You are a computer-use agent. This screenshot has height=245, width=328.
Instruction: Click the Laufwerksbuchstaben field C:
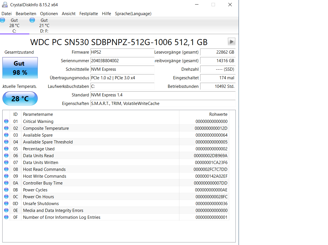pyautogui.click(x=122, y=86)
